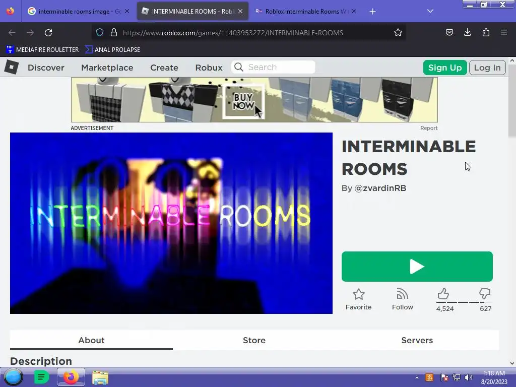Click the Roblox search input field
Viewport: 516px width, 387px height.
click(x=273, y=67)
